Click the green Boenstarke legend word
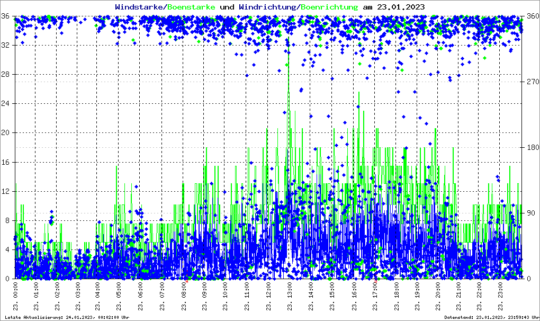Viewport: 540px width, 321px height. [x=191, y=7]
